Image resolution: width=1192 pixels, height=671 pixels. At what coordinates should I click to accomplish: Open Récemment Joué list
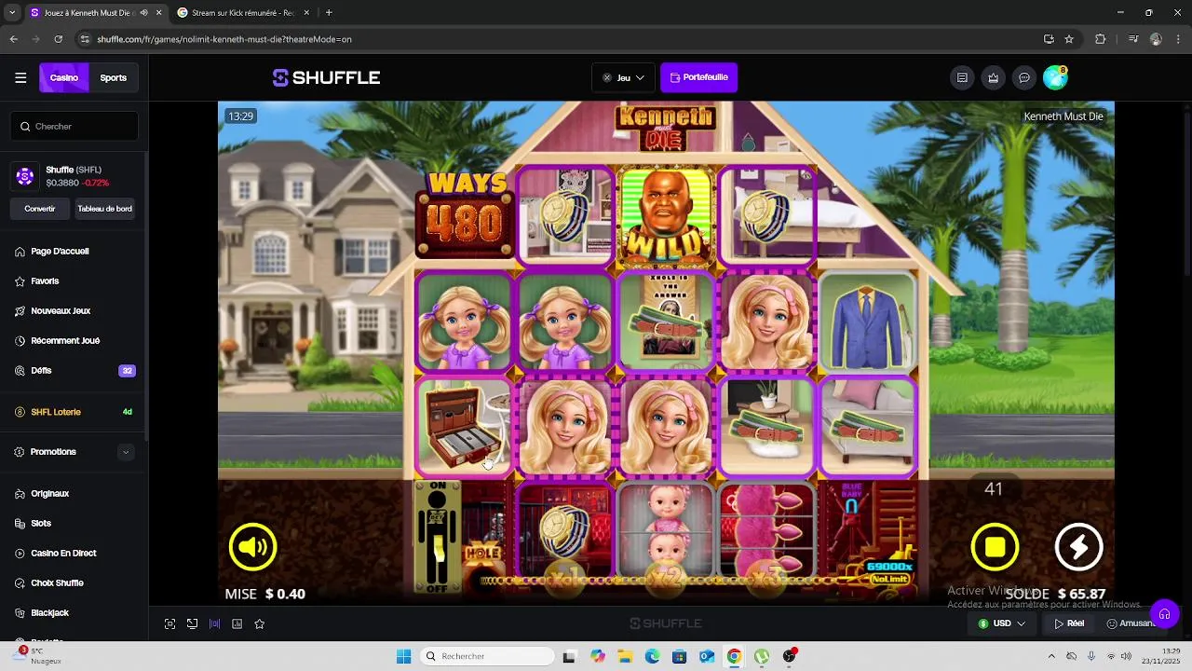coord(65,341)
